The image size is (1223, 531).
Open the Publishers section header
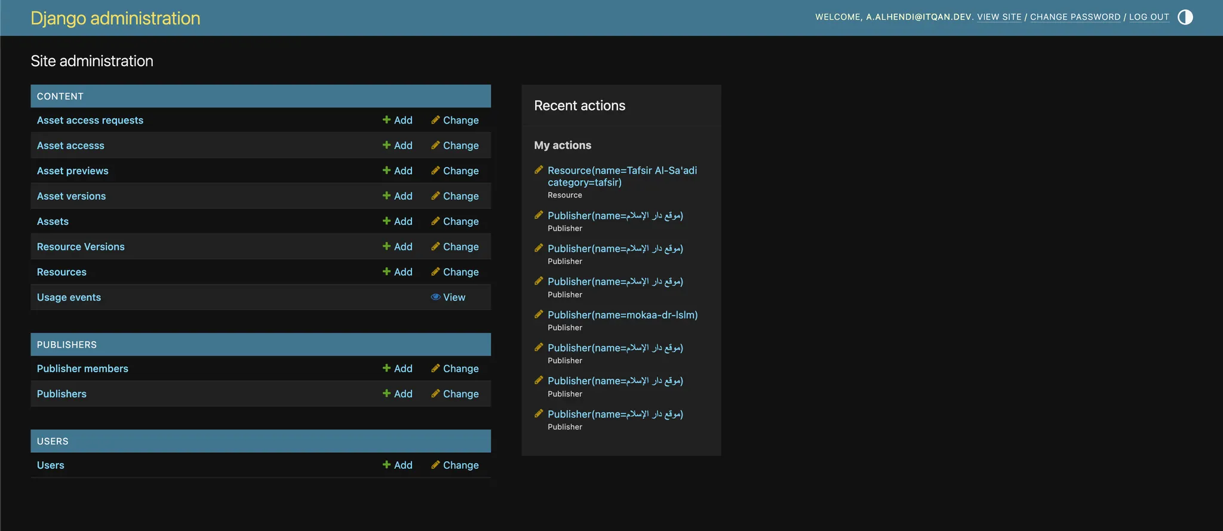(x=67, y=345)
